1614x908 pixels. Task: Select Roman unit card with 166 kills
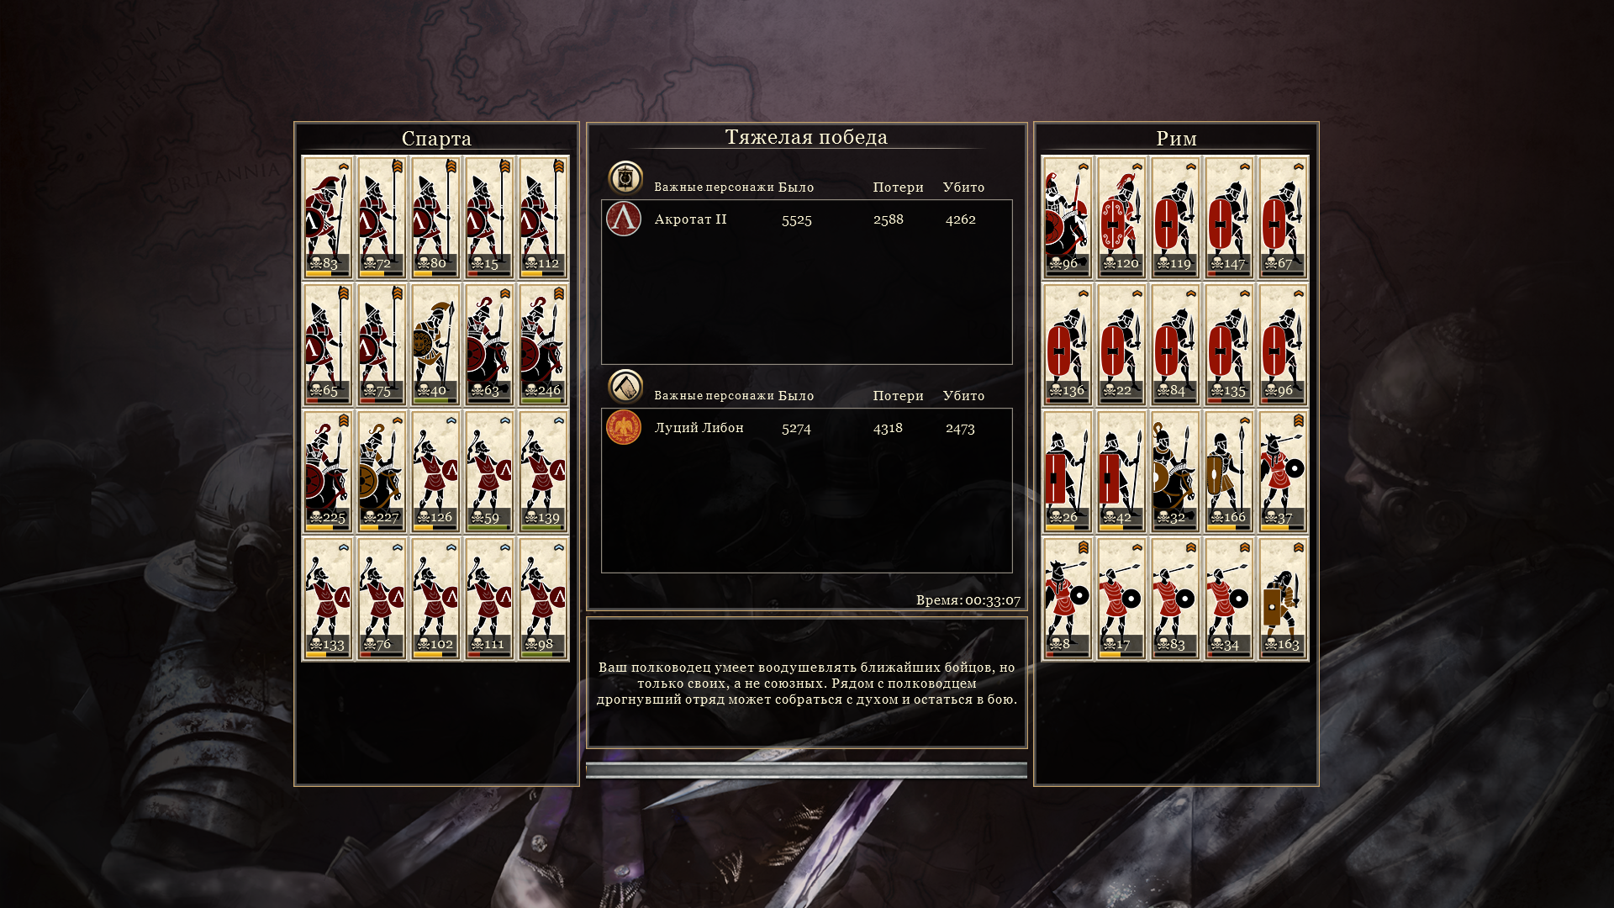click(x=1229, y=472)
